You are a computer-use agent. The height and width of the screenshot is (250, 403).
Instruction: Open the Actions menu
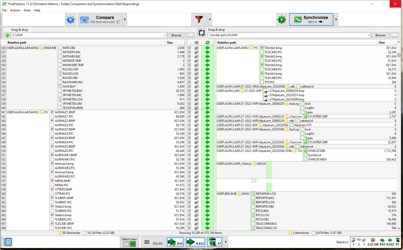click(15, 10)
